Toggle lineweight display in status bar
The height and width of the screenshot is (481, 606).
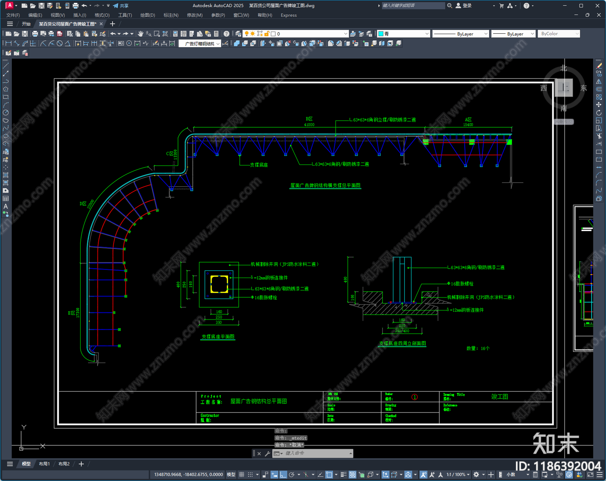pyautogui.click(x=344, y=475)
